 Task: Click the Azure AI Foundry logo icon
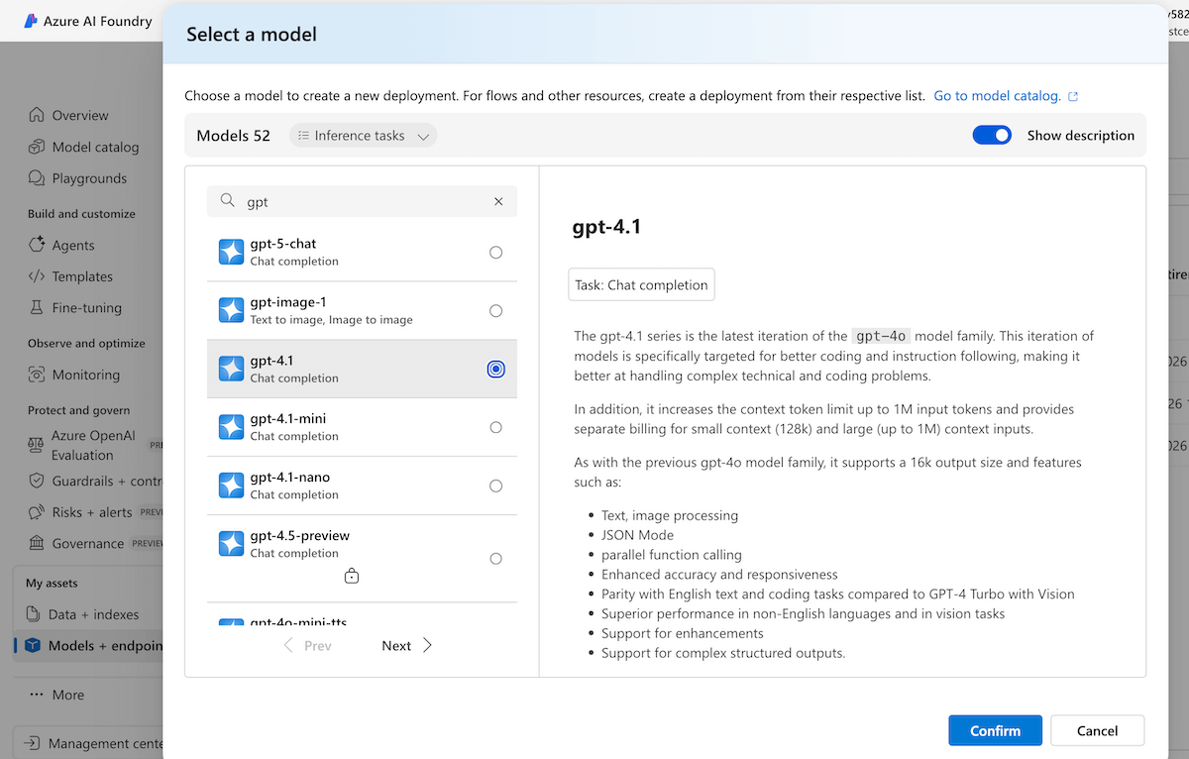[x=31, y=21]
